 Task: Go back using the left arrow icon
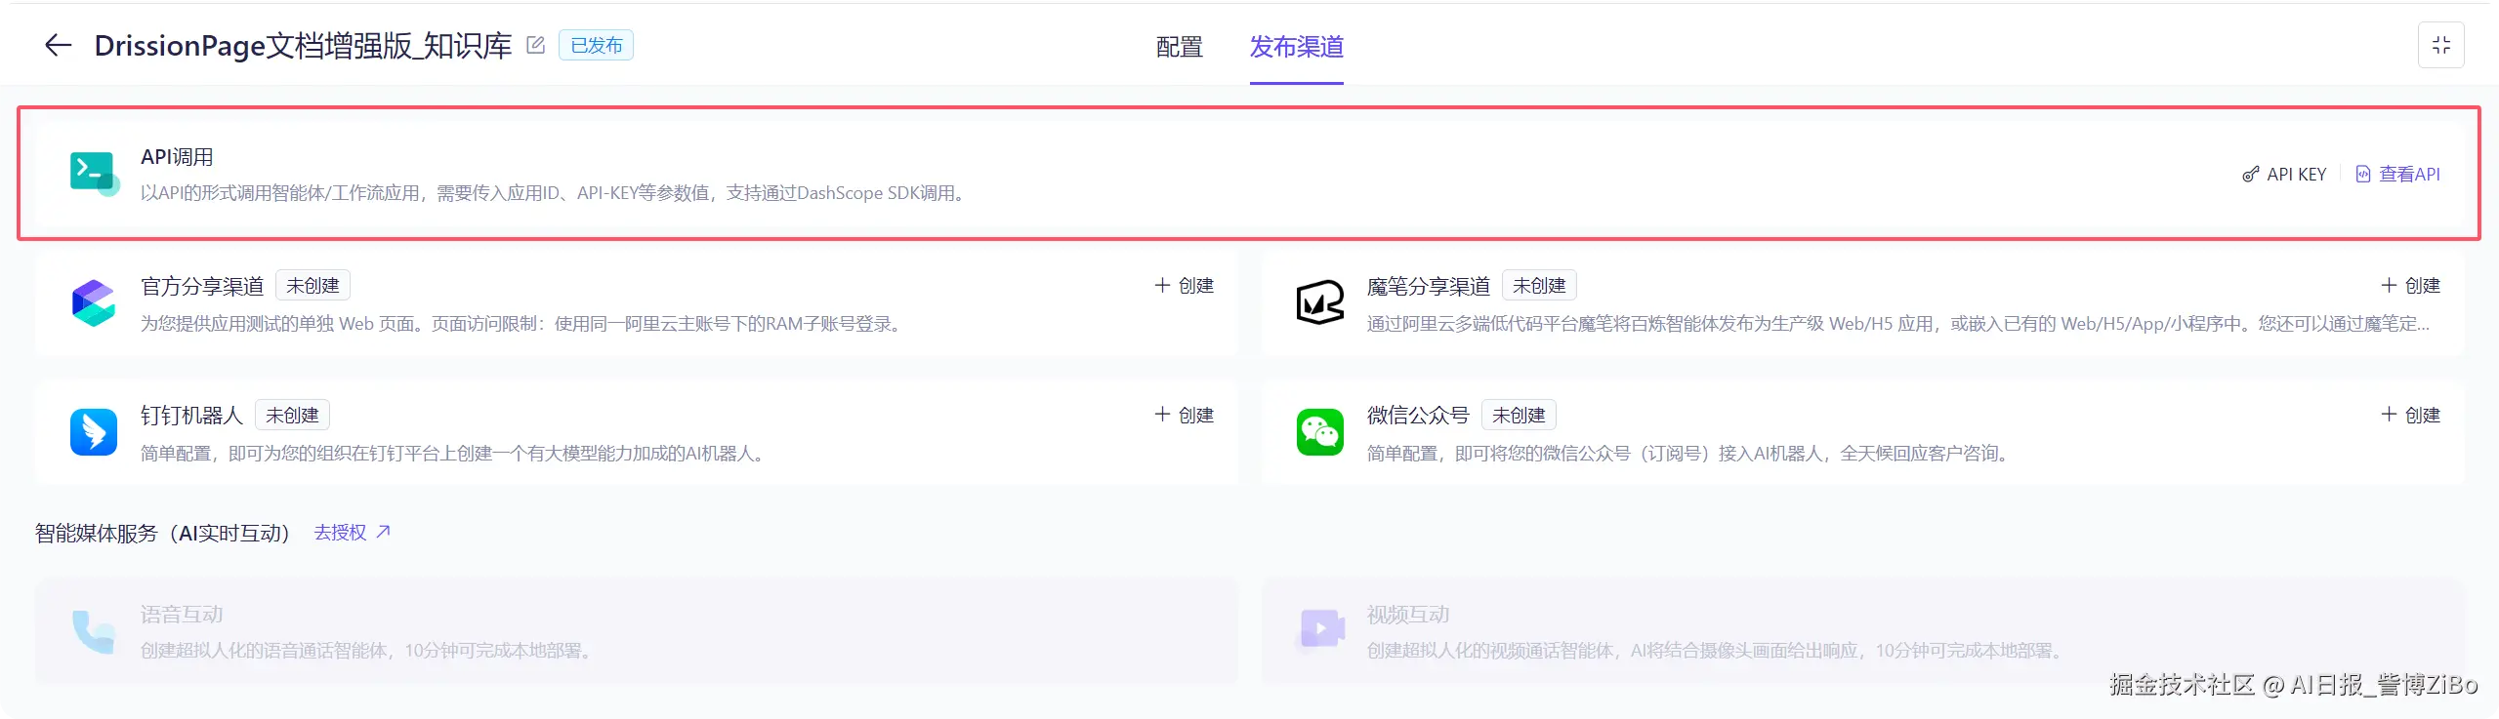click(59, 45)
